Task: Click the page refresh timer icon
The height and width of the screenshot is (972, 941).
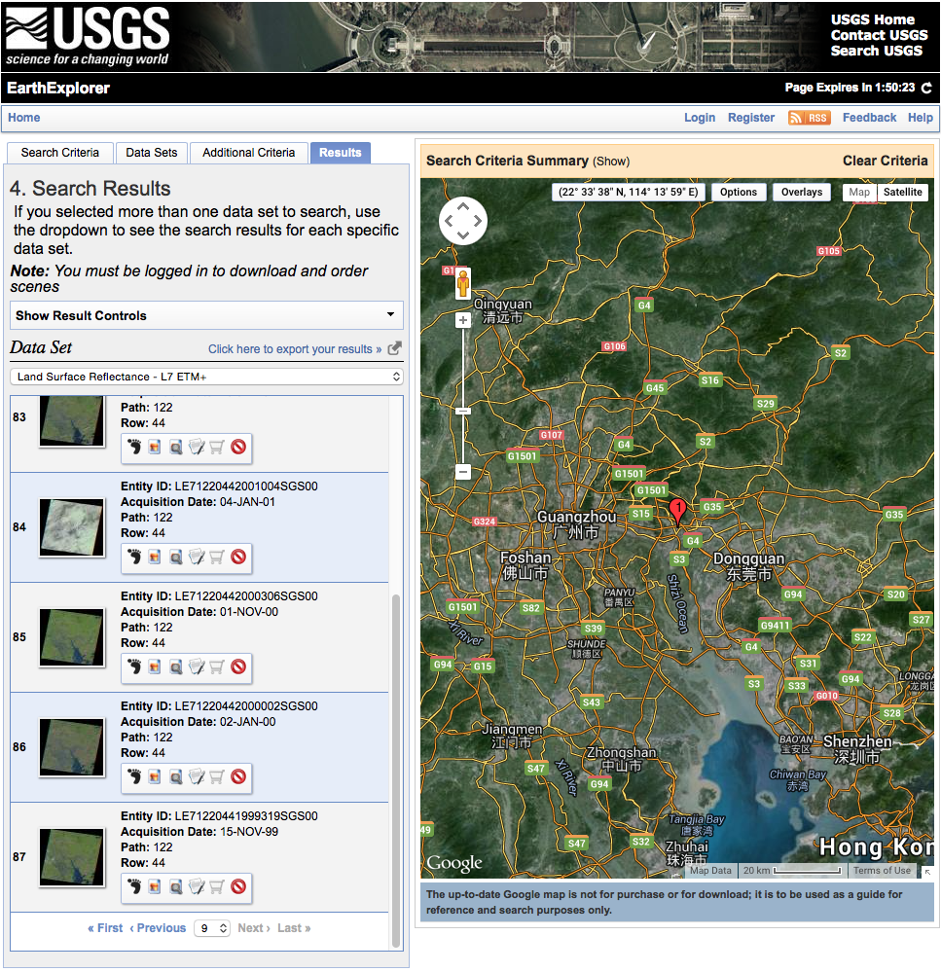Action: click(x=926, y=88)
